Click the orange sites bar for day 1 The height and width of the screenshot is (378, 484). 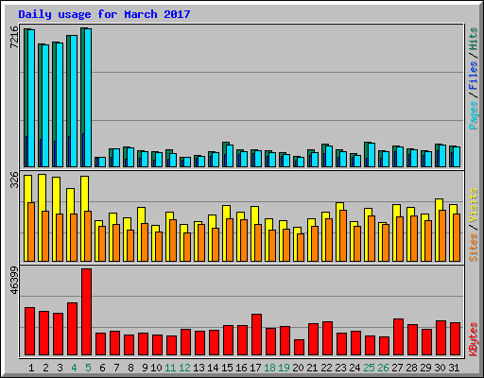(x=31, y=232)
